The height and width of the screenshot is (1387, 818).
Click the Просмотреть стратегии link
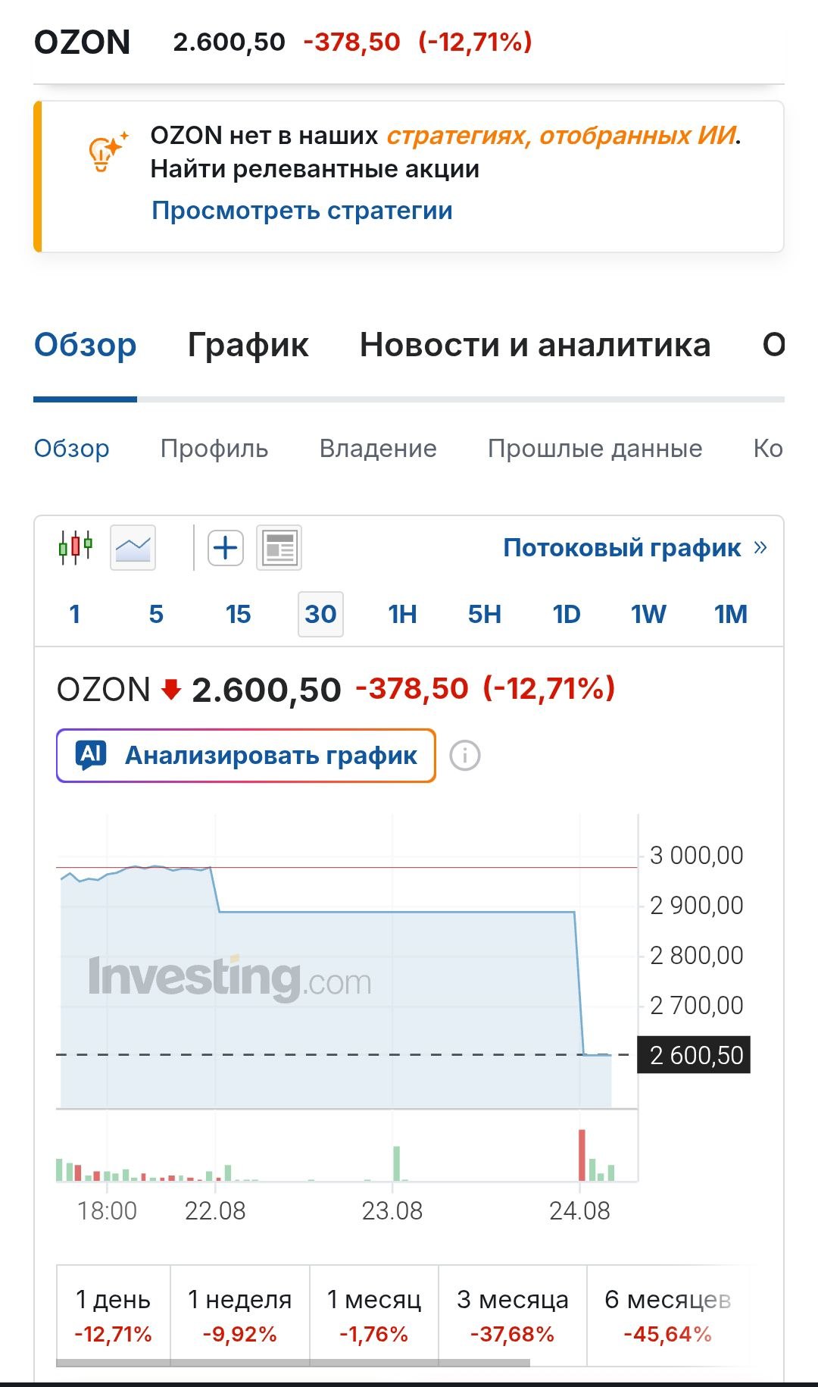pyautogui.click(x=302, y=210)
